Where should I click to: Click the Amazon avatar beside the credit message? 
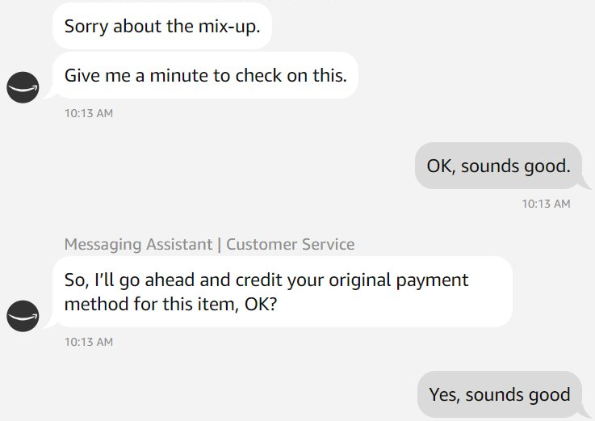pyautogui.click(x=23, y=315)
